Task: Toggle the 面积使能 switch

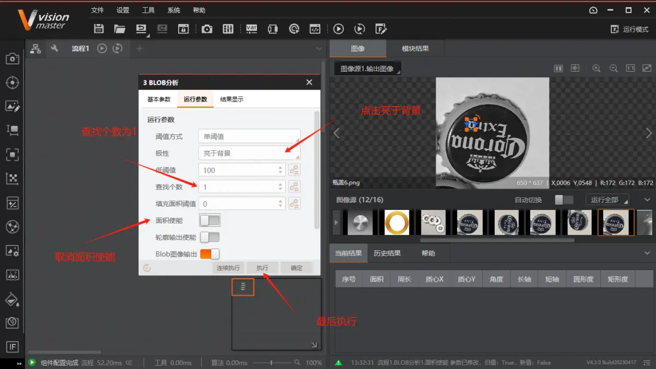Action: pos(210,220)
